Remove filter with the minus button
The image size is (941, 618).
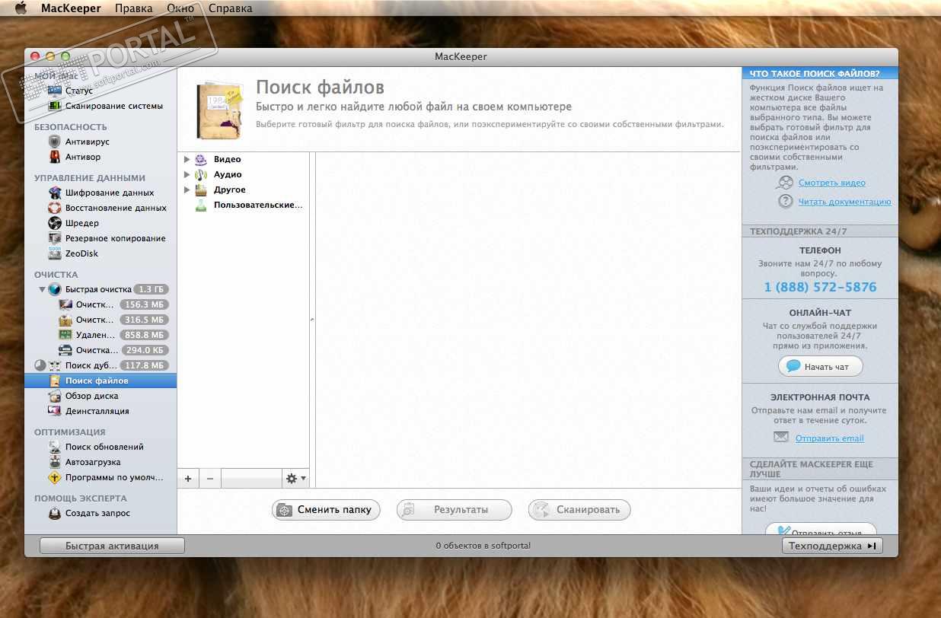[210, 479]
